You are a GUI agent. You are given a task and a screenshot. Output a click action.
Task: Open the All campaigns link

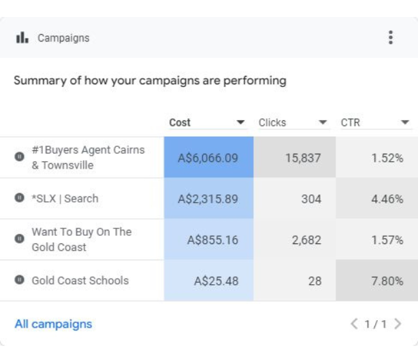pyautogui.click(x=53, y=324)
